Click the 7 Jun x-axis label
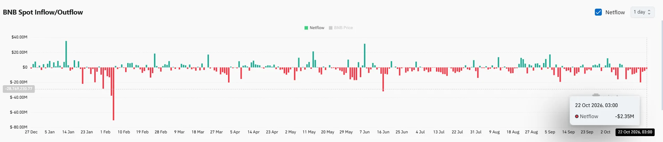This screenshot has height=142, width=663. pyautogui.click(x=365, y=132)
